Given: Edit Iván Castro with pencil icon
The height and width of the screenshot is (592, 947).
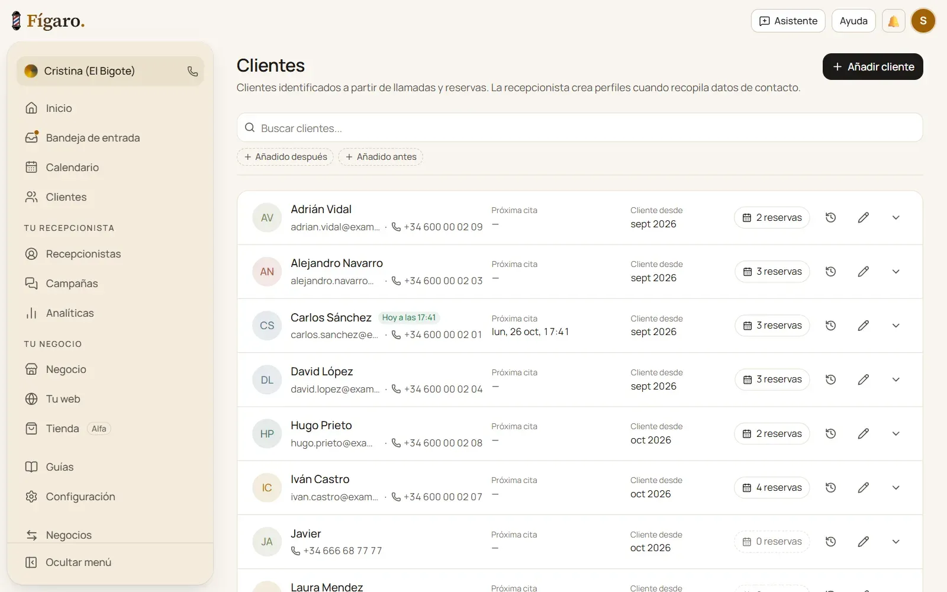Looking at the screenshot, I should [x=864, y=487].
